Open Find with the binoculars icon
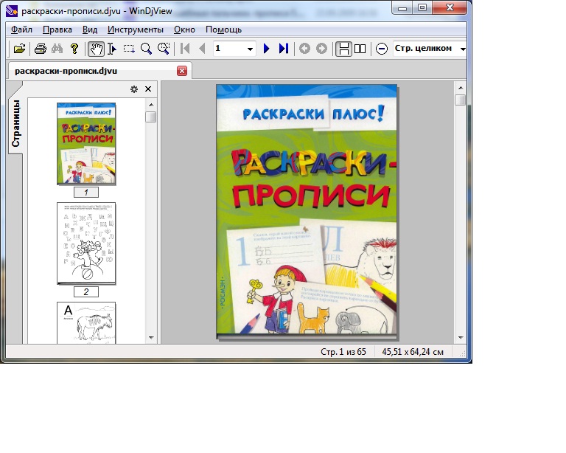 coord(57,49)
